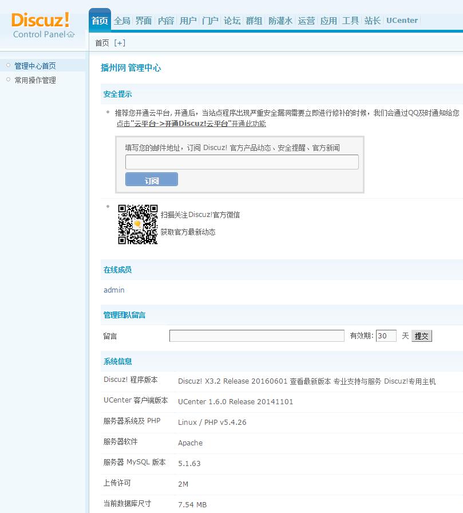463x513 pixels.
Task: Open the 工具 tab
Action: 350,20
